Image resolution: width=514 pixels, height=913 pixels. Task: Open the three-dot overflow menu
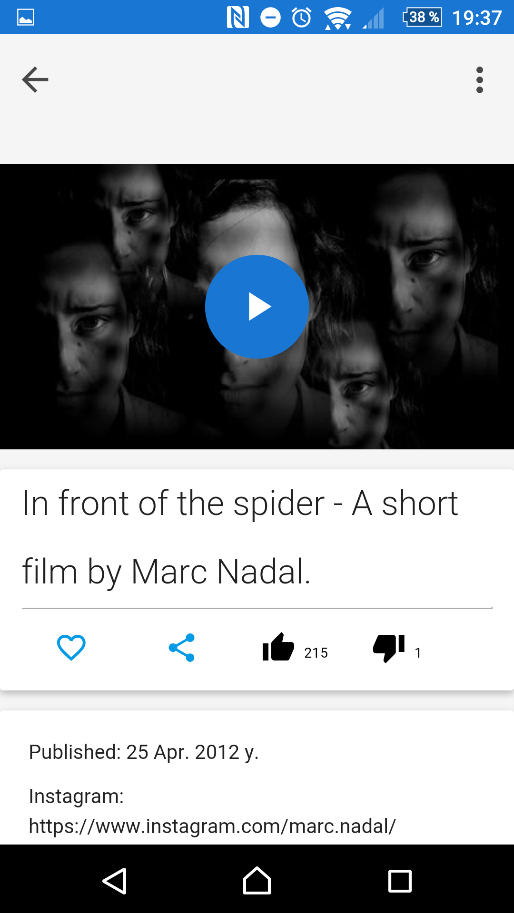[479, 79]
